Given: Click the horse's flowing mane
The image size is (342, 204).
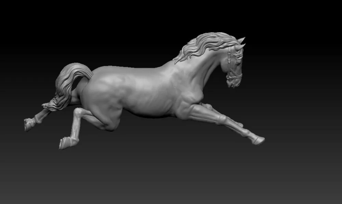Looking at the screenshot, I should point(202,46).
